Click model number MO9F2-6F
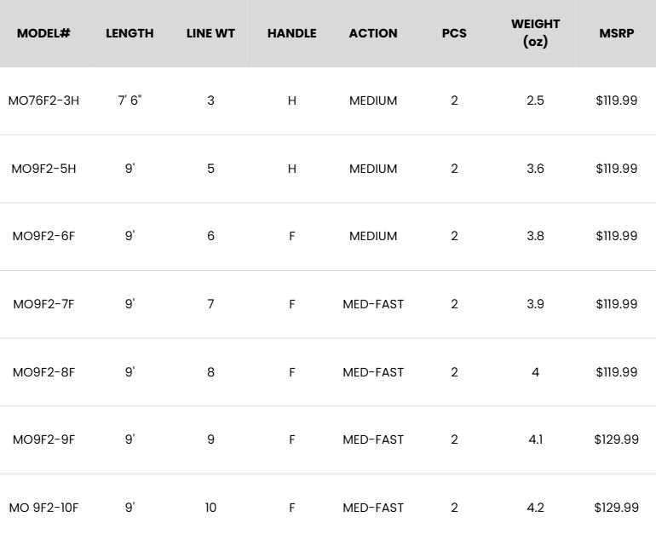 coord(43,236)
